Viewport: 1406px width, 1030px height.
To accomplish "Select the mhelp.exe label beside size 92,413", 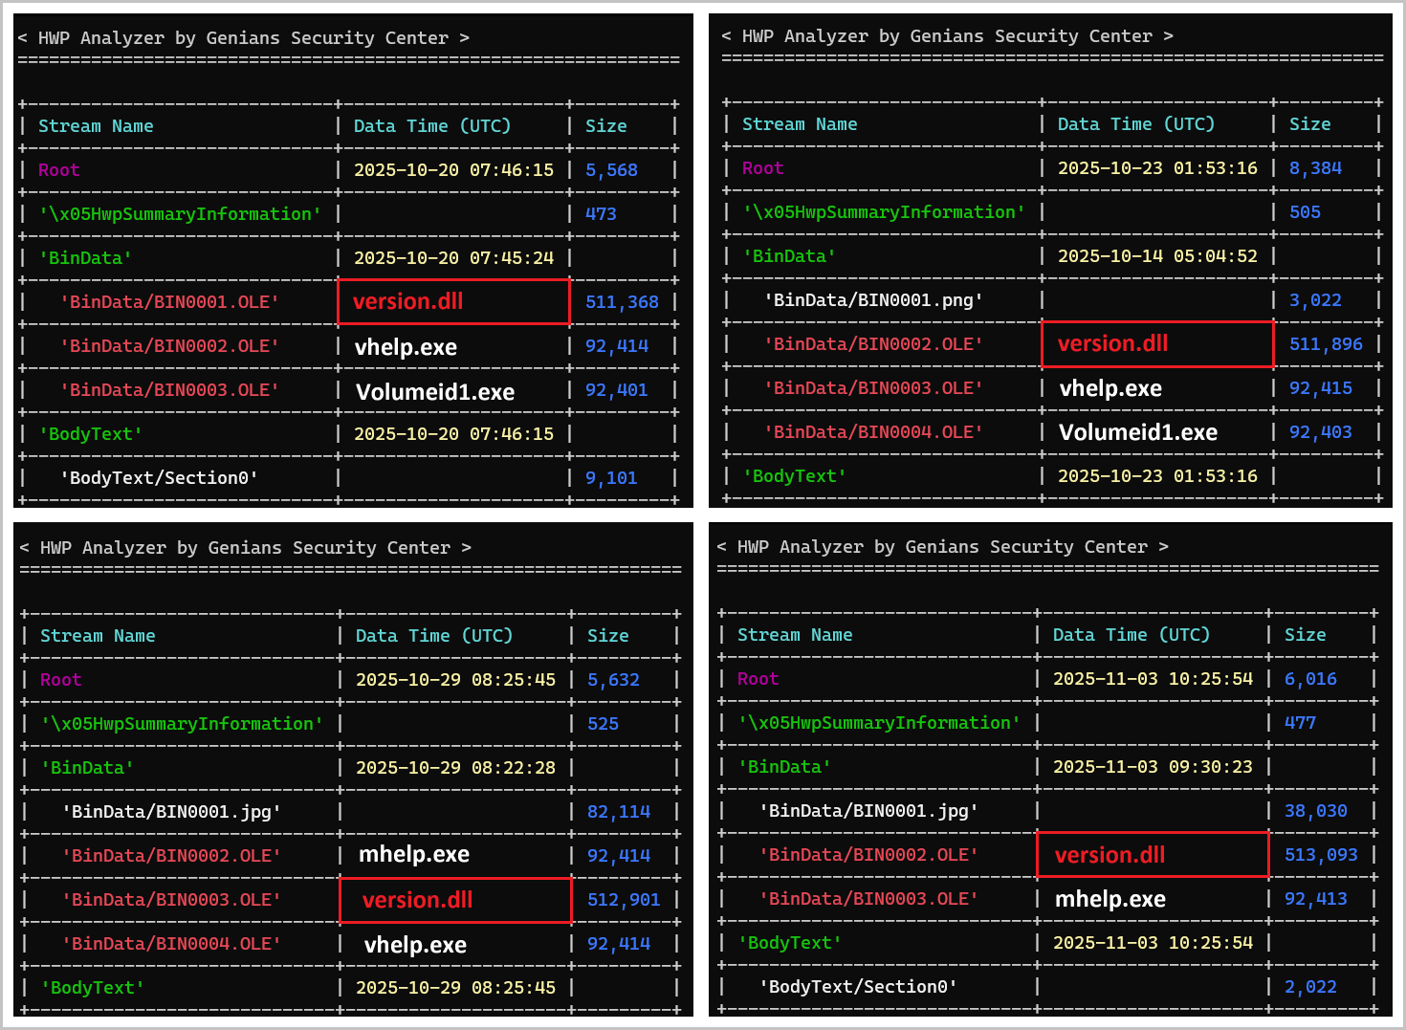I will 1110,899.
